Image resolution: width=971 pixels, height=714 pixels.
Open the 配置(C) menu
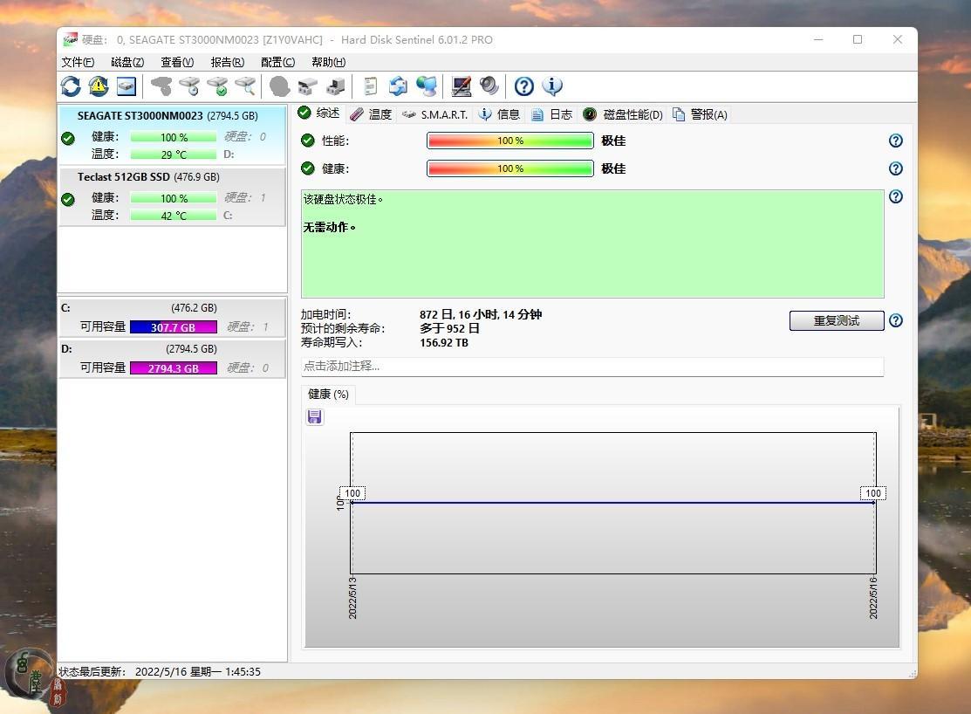pos(277,62)
